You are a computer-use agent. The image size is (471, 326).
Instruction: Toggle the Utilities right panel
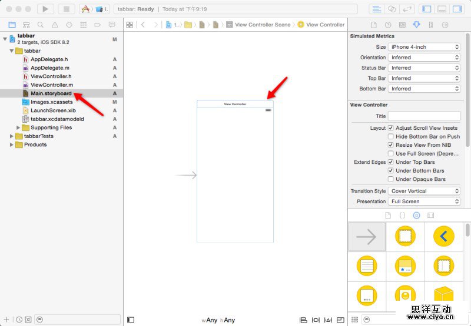pyautogui.click(x=457, y=9)
